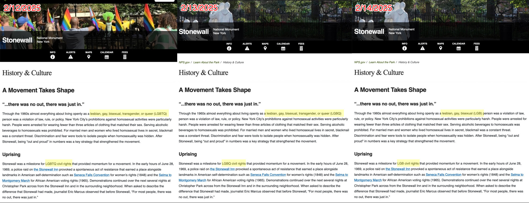The width and height of the screenshot is (529, 203).
Task: Open the Info icon in the 2/12/2025 page
Action: tap(53, 57)
